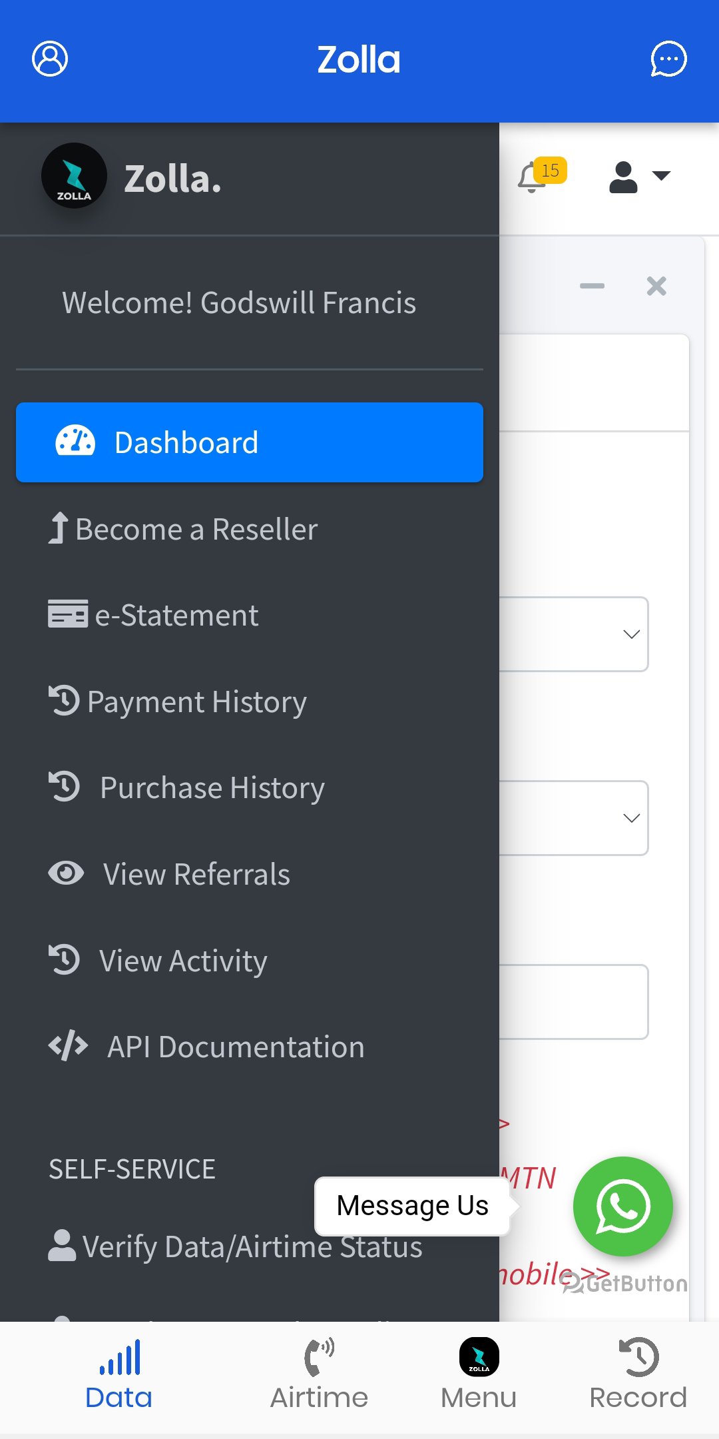Open the Airtime tab
The height and width of the screenshot is (1439, 719).
tap(319, 1375)
